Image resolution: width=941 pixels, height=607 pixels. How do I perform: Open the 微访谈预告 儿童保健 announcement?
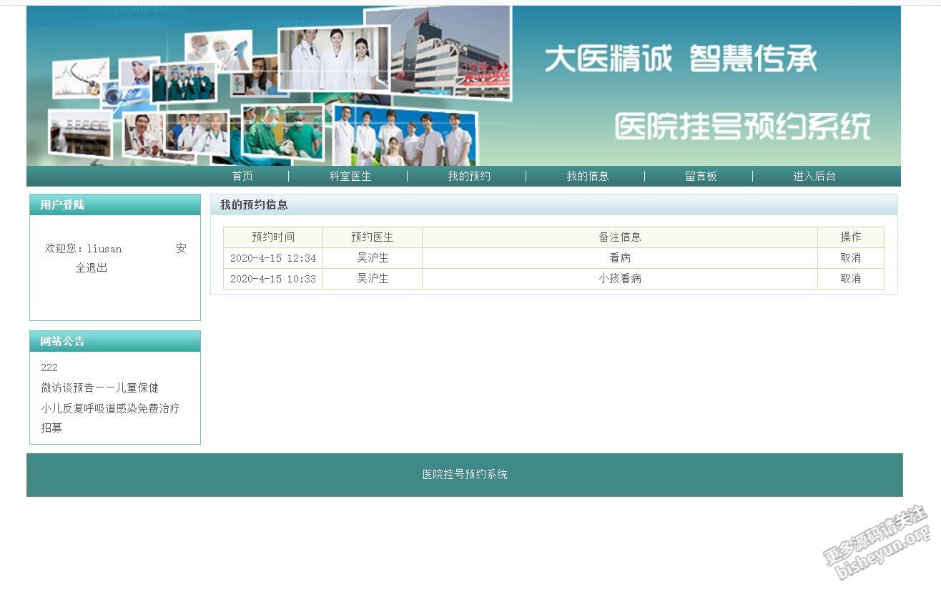tap(99, 388)
